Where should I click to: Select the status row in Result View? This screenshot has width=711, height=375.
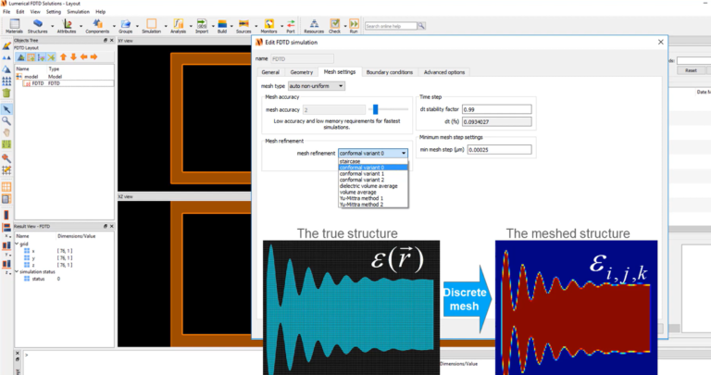click(65, 279)
